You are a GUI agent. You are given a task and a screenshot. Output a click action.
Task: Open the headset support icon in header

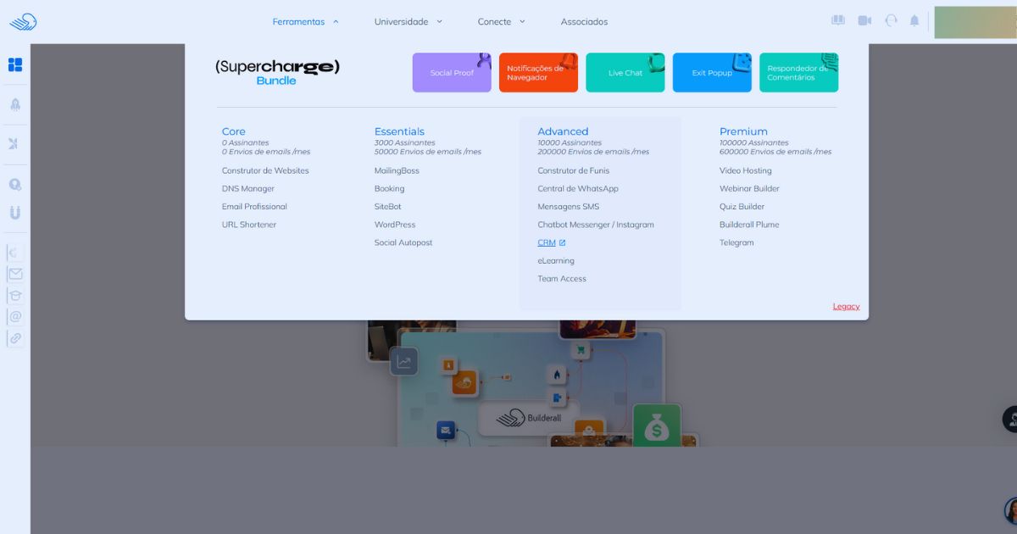coord(891,20)
